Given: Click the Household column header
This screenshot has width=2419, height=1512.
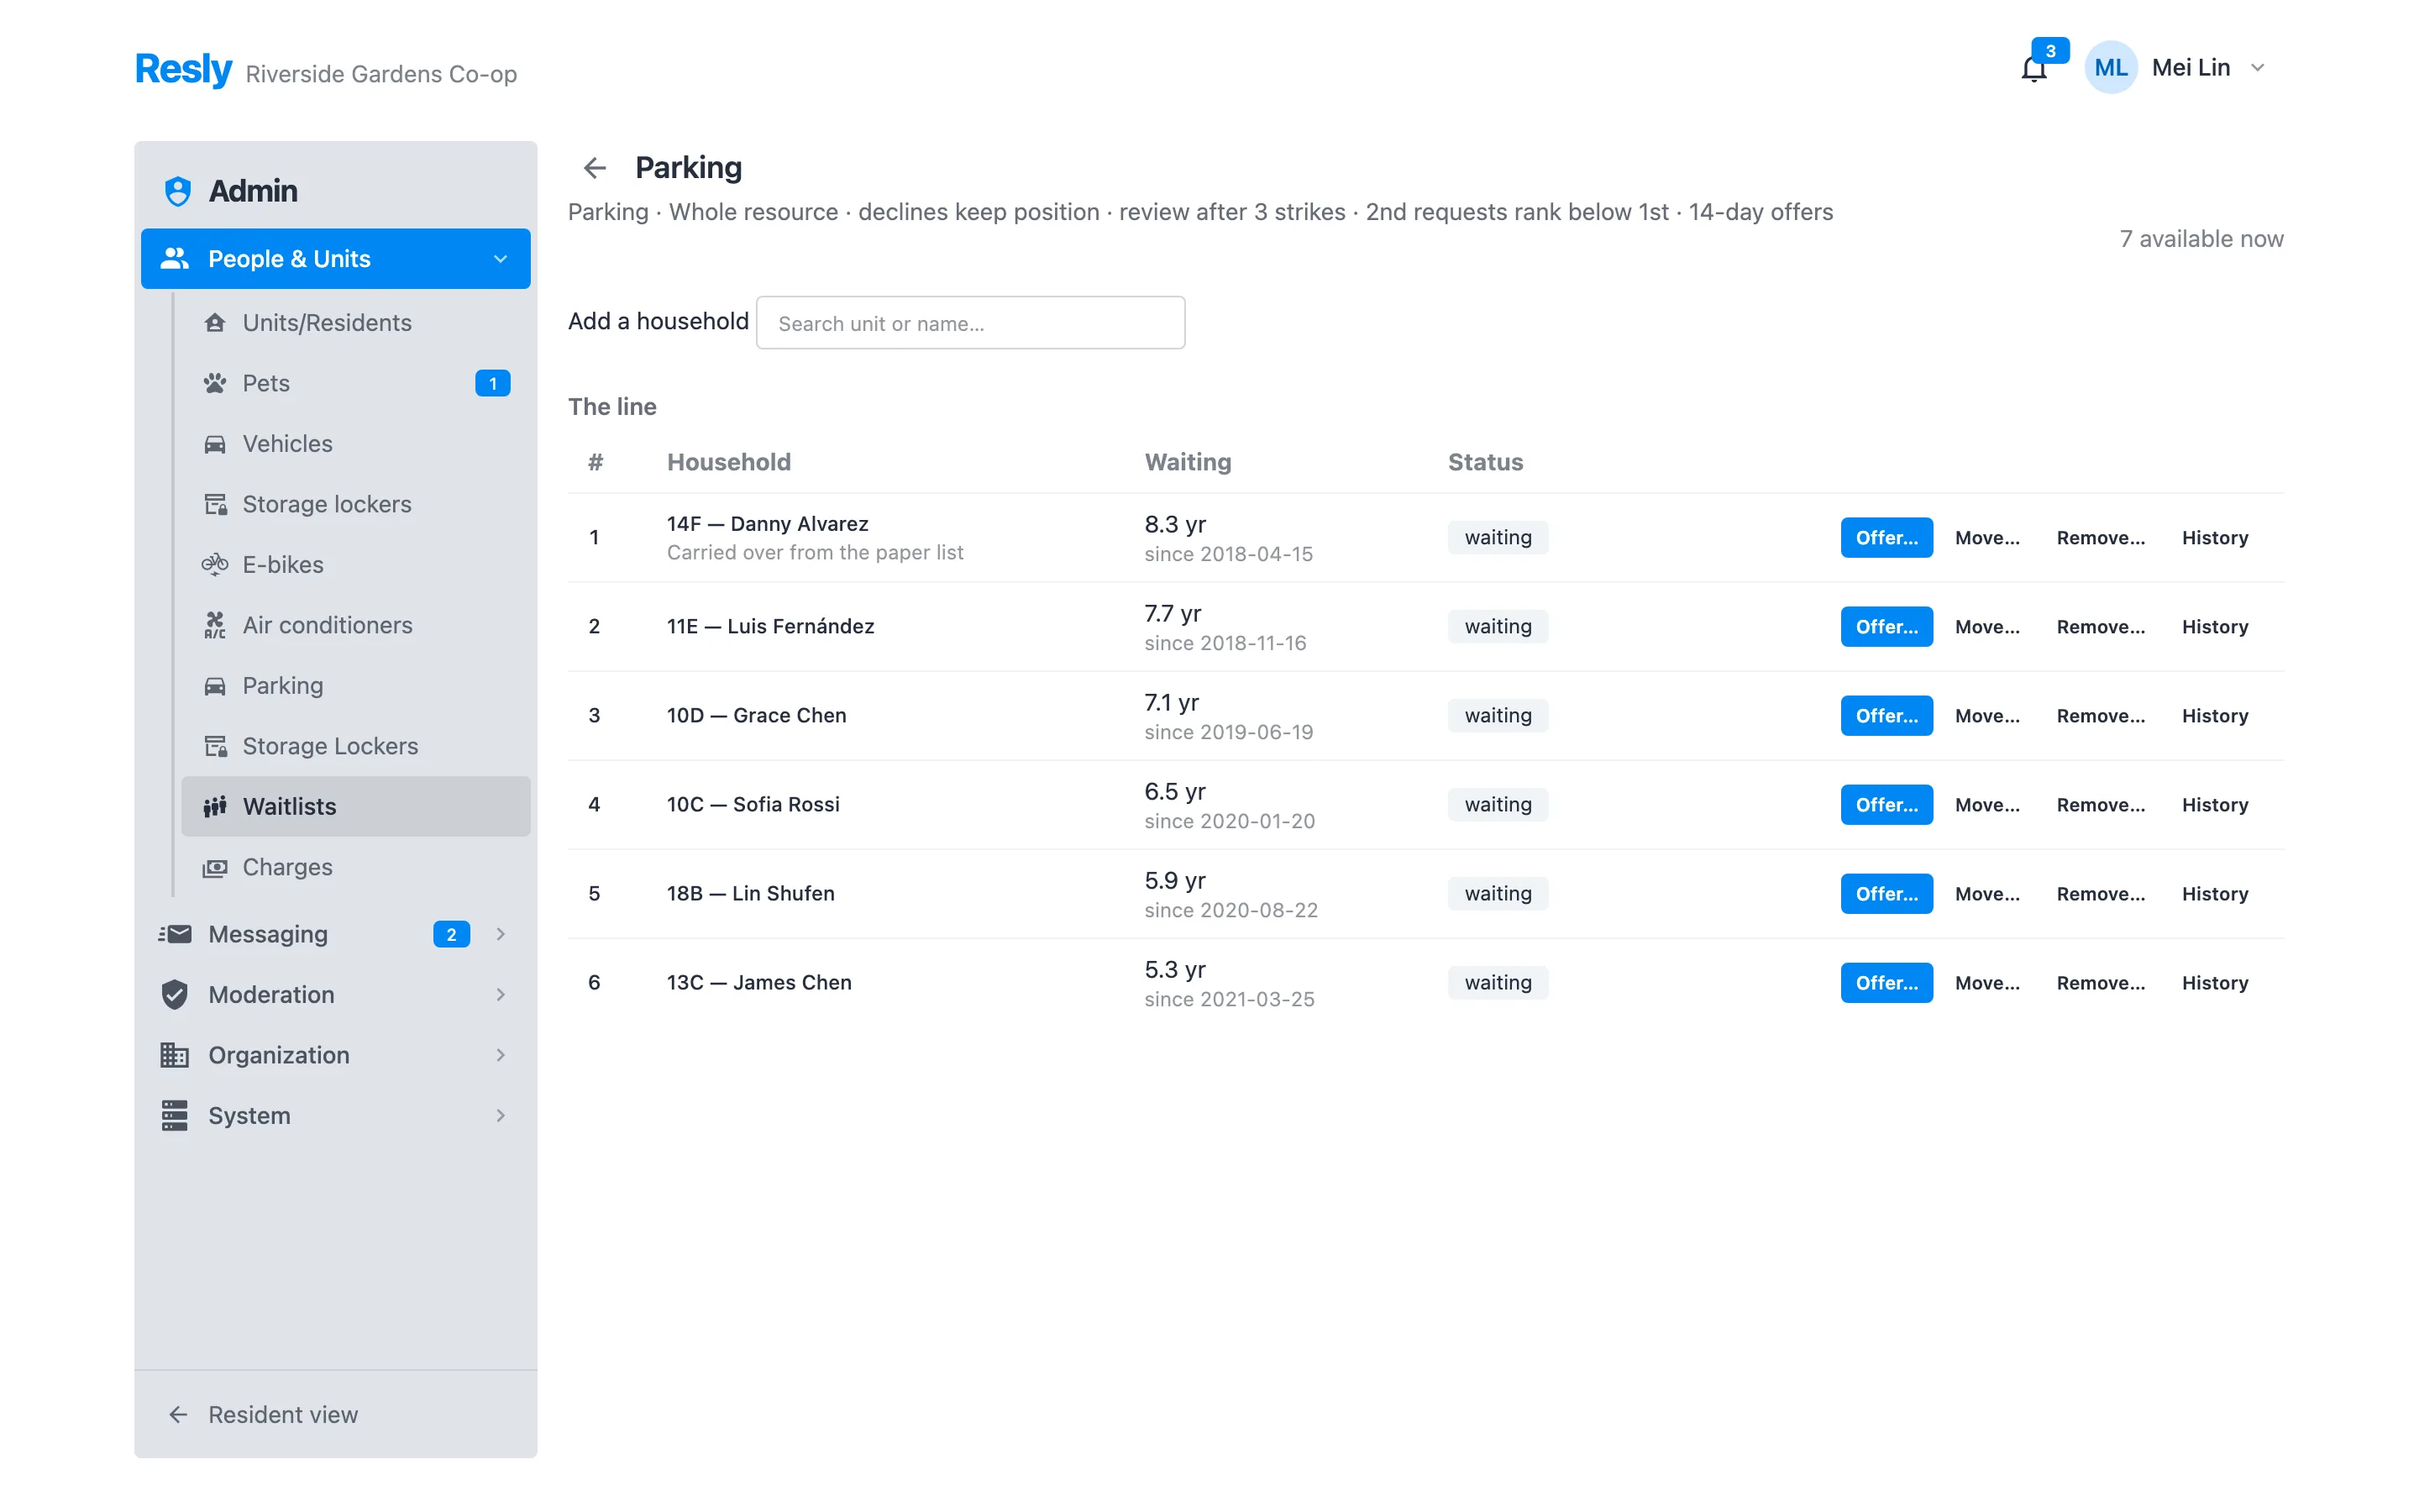Looking at the screenshot, I should 729,462.
